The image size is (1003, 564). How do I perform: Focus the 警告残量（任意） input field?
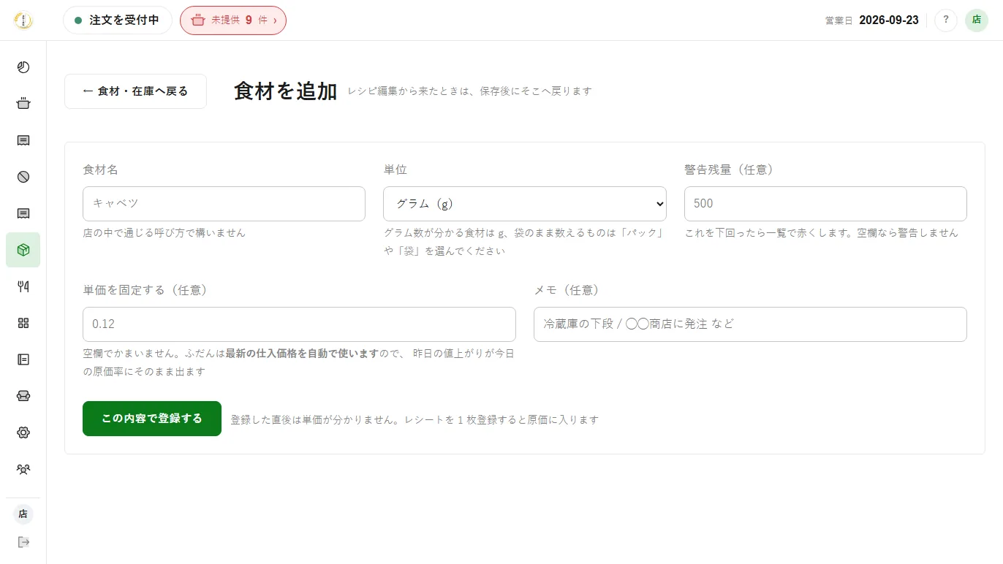[x=825, y=204]
